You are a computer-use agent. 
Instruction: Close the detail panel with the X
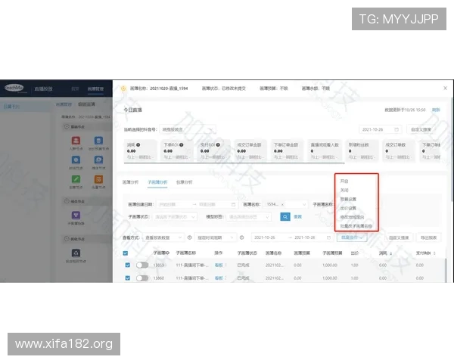click(446, 88)
